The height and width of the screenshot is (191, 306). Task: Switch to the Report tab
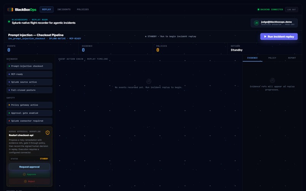click(x=292, y=58)
